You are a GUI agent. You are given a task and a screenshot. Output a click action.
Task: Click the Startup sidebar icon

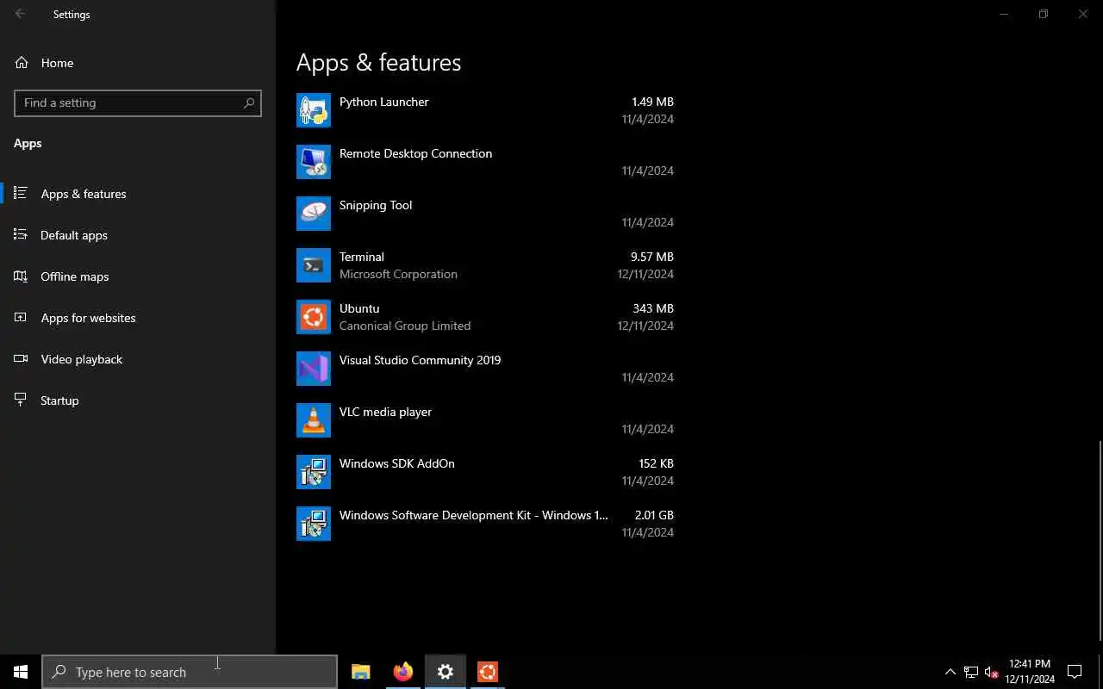pos(21,400)
